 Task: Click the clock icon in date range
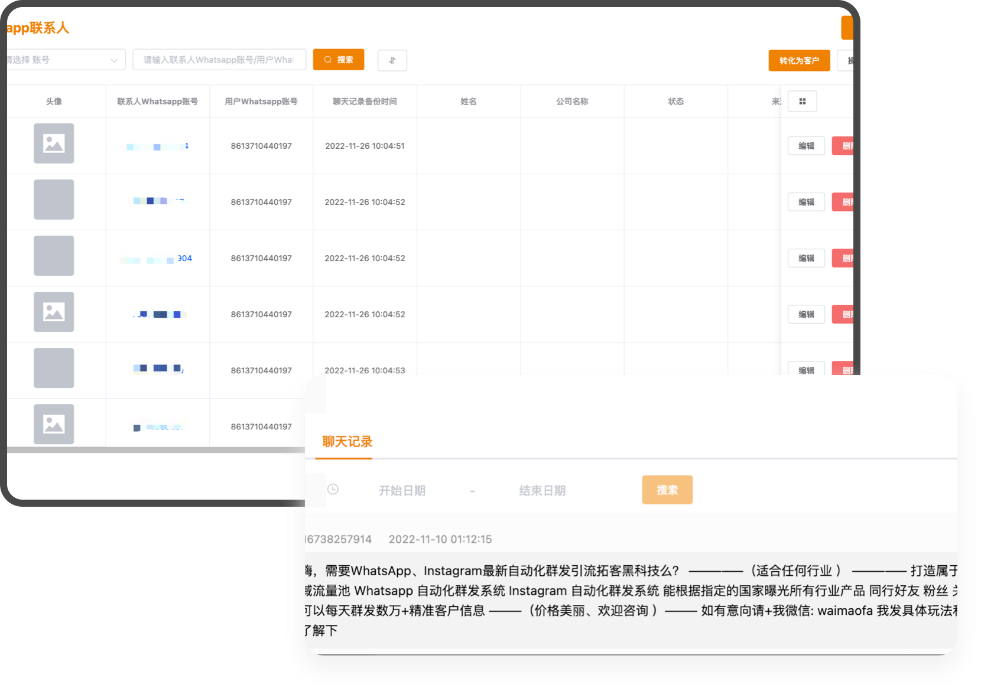click(333, 490)
